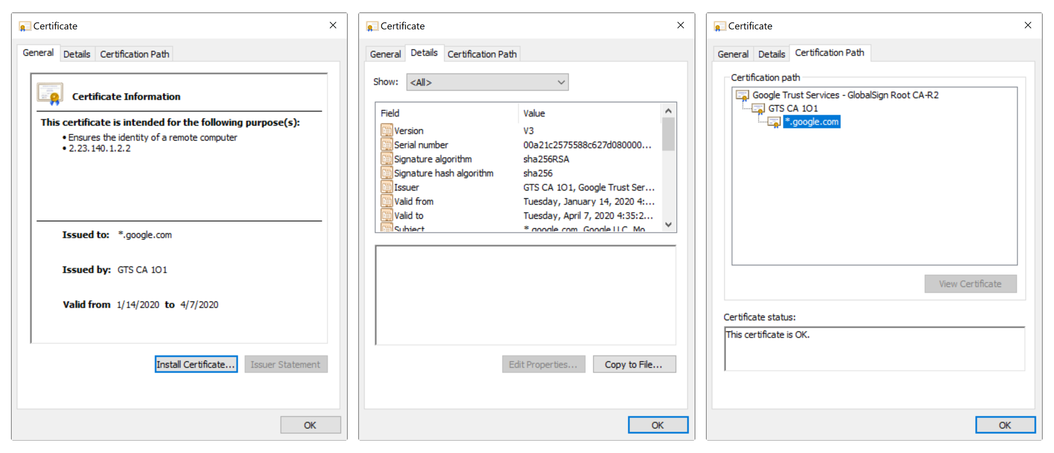The image size is (1054, 453).
Task: Click the field list scrollbar thumb
Action: tap(668, 134)
